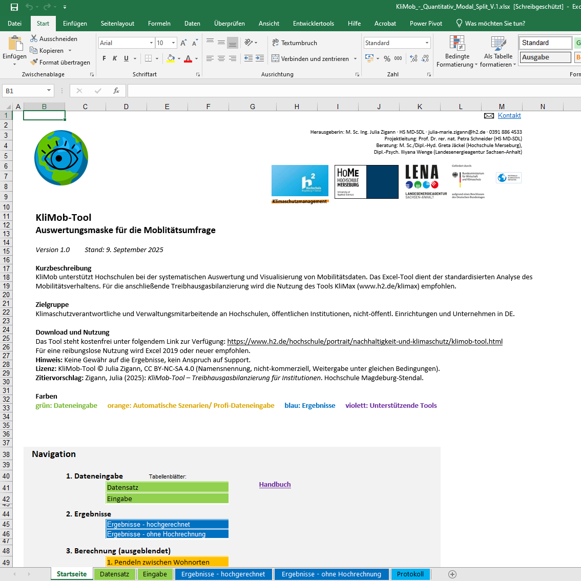Click the save icon in title bar
581x581 pixels.
tap(14, 7)
